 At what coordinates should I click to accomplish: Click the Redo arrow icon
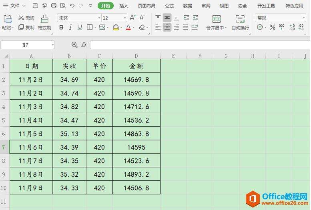click(81, 6)
